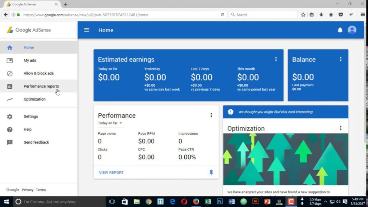Open a new browser tab
This screenshot has width=368, height=207.
[x=65, y=4]
